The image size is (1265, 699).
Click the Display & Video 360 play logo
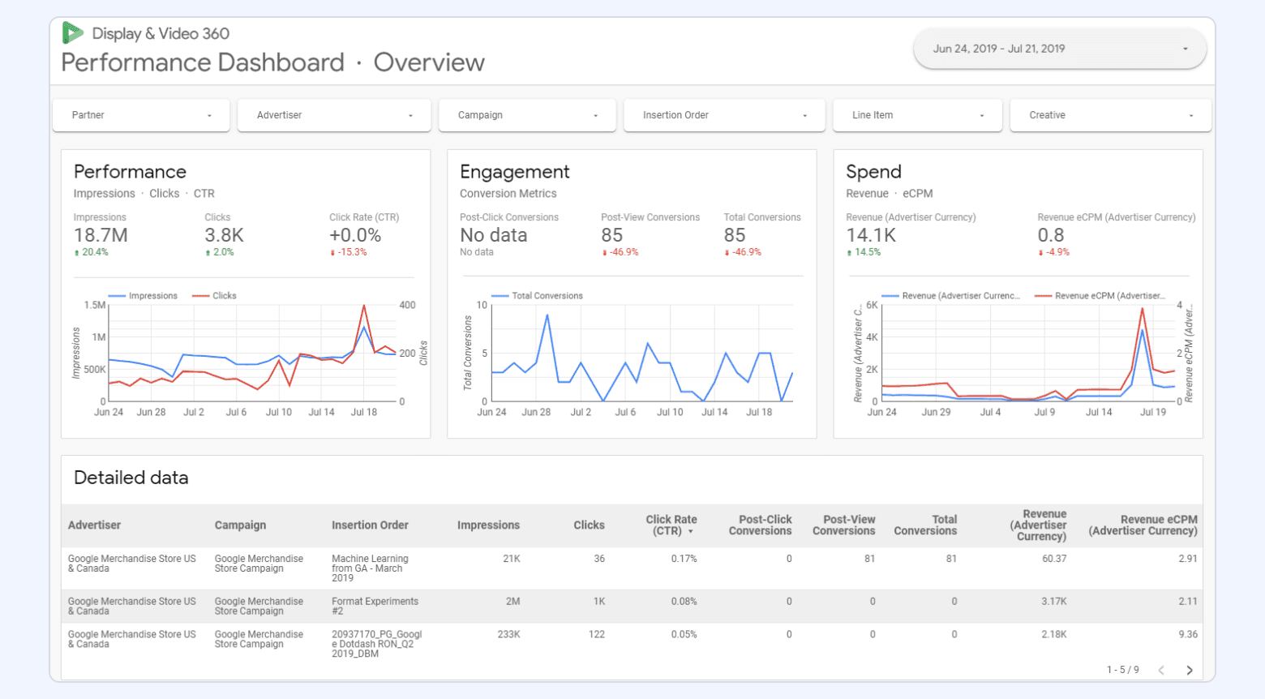click(x=71, y=32)
